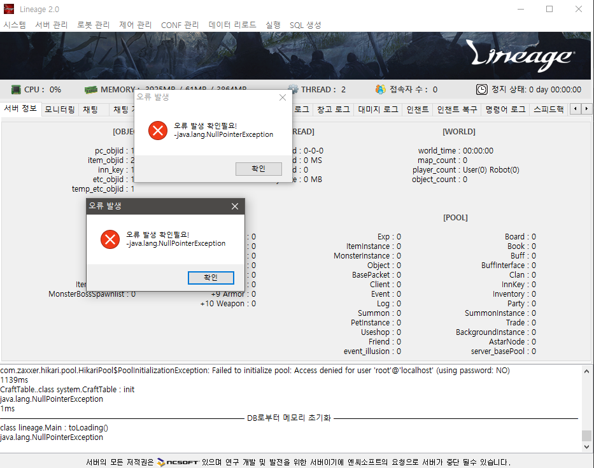This screenshot has width=594, height=468.
Task: Click 'SummonInstance : 0' pool entry
Action: point(500,313)
